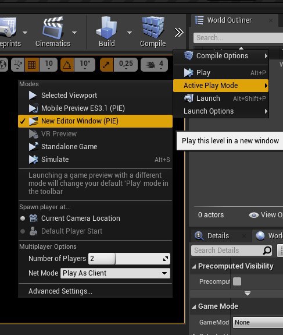Open grid snap value 10 dropdown

(x=49, y=65)
